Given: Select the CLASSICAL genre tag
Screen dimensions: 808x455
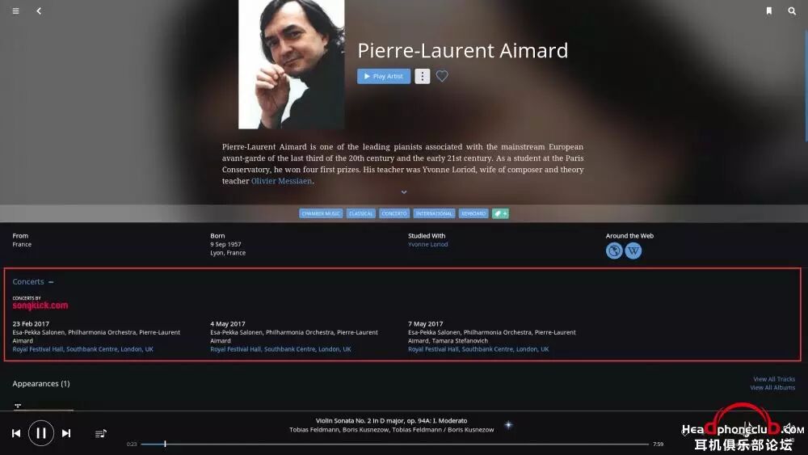Looking at the screenshot, I should click(360, 213).
